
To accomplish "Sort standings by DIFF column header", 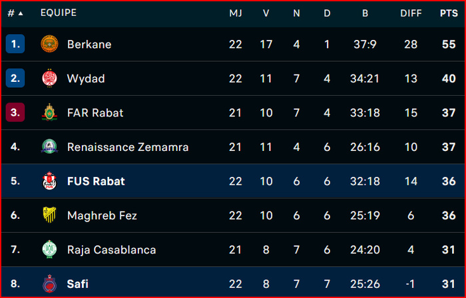I will [411, 13].
